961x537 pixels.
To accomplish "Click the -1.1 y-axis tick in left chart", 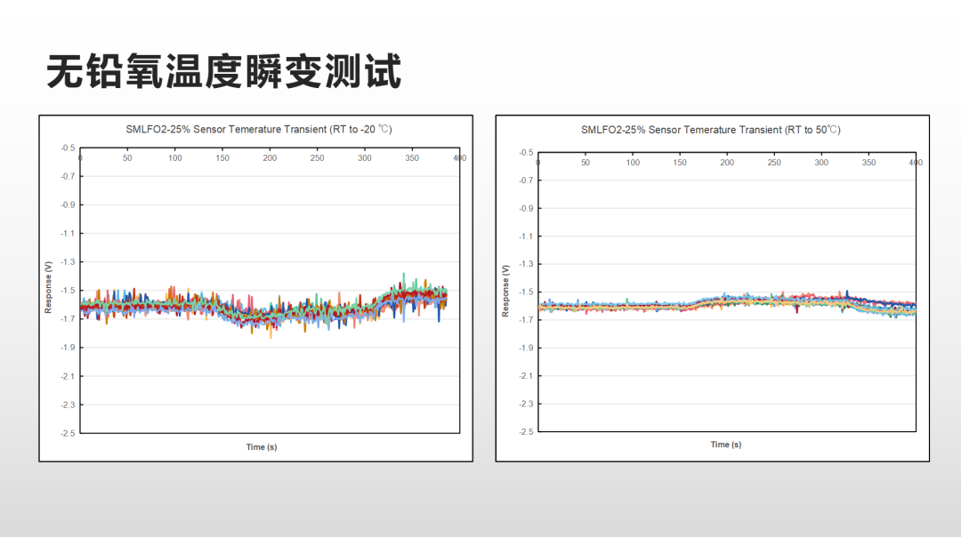I will 68,233.
